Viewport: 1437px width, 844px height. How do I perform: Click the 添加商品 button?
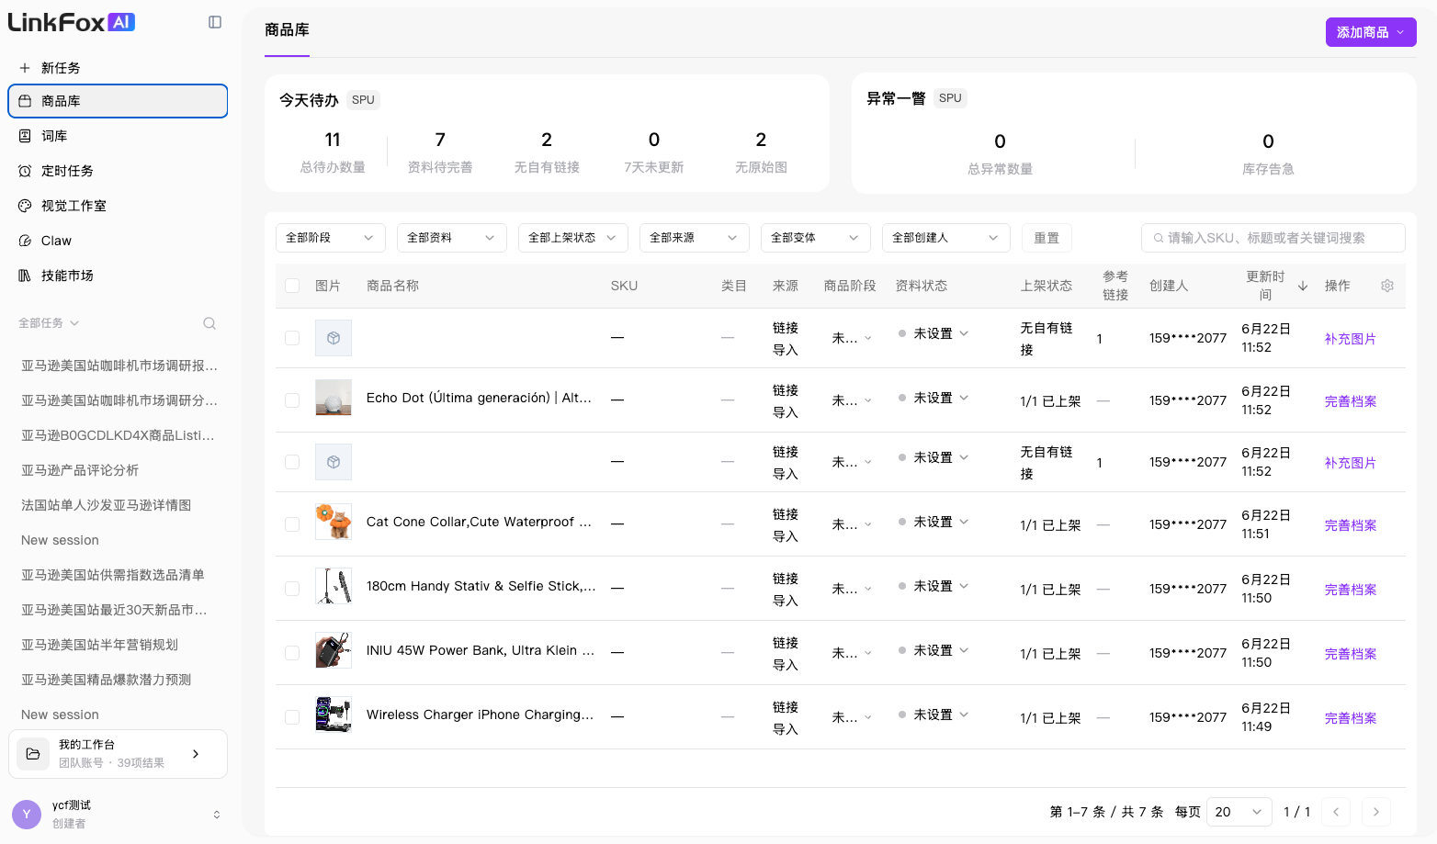(x=1371, y=32)
